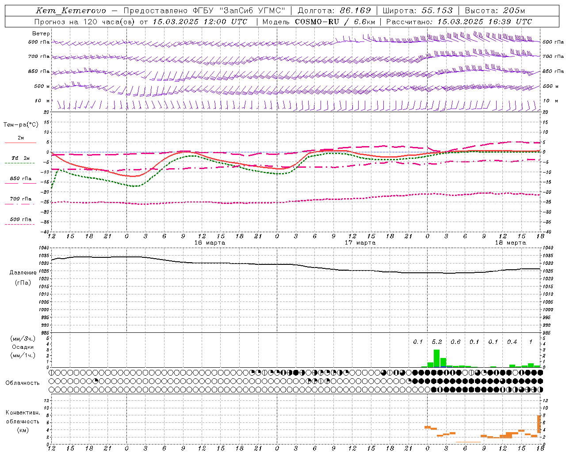Click the latitude value "Широта: 55.153"
Viewport: 566px width, 452px height.
click(418, 11)
